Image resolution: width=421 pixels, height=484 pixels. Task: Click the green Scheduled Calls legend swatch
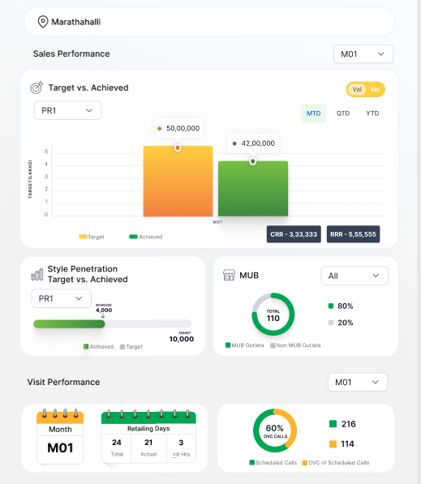click(x=252, y=462)
